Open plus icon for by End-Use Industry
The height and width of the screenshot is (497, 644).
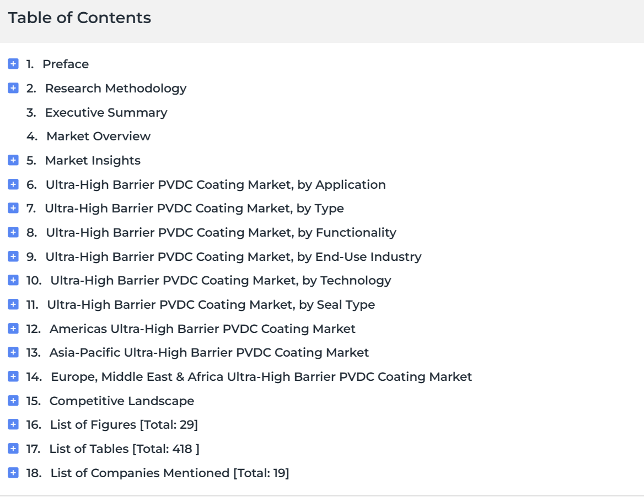[x=13, y=256]
